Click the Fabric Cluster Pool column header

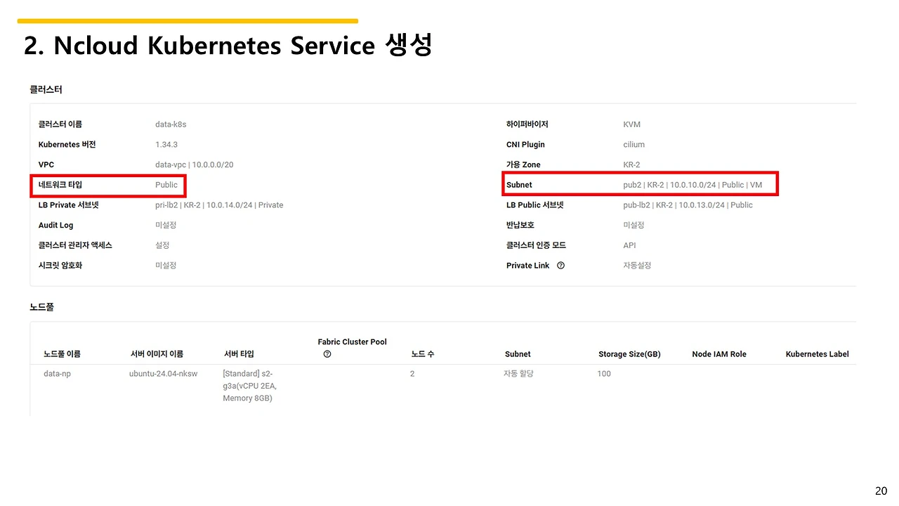pyautogui.click(x=352, y=342)
